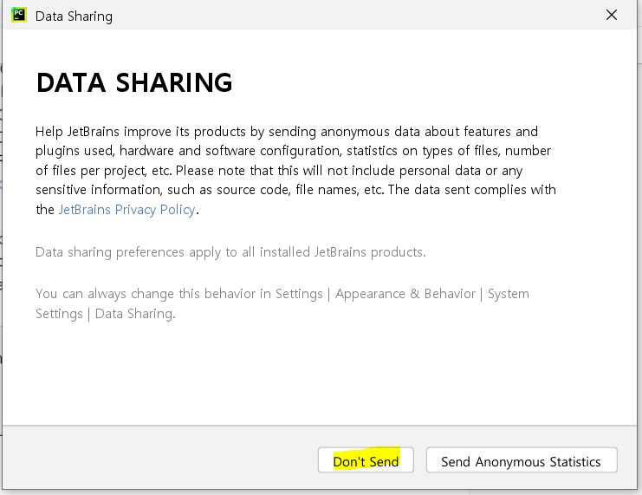Click the PyCharm logo in title bar
The height and width of the screenshot is (495, 642).
17,16
